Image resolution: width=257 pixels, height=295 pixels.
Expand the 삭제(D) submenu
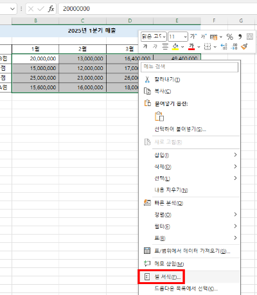point(235,166)
